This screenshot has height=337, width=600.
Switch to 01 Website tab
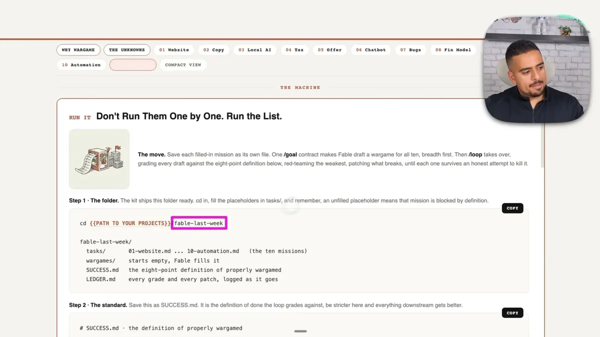(x=174, y=50)
